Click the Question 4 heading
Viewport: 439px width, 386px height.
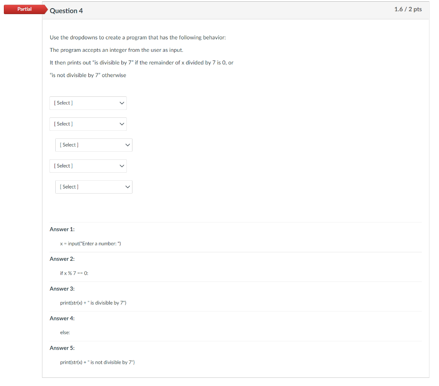(x=66, y=11)
